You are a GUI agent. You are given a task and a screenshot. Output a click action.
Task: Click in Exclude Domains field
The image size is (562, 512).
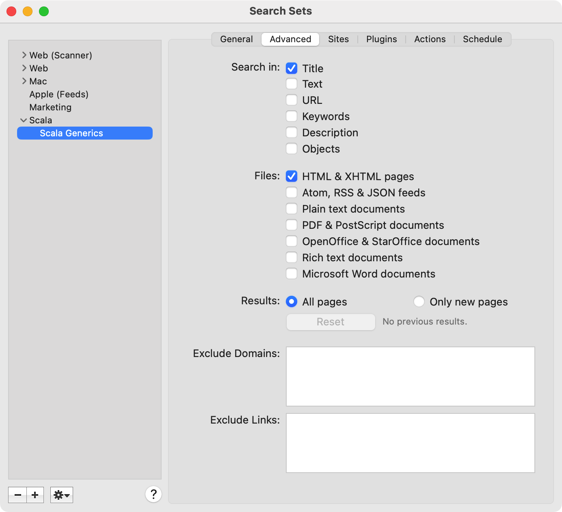[x=411, y=376]
